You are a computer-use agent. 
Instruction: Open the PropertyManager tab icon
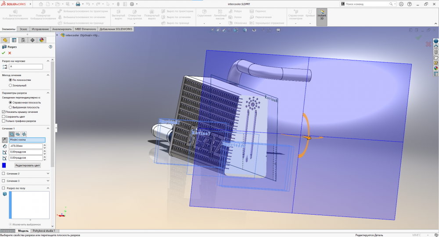click(14, 40)
